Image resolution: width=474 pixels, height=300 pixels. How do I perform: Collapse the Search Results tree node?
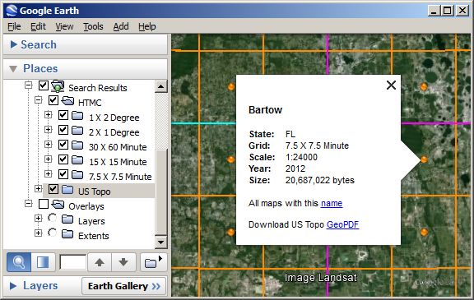tap(29, 85)
